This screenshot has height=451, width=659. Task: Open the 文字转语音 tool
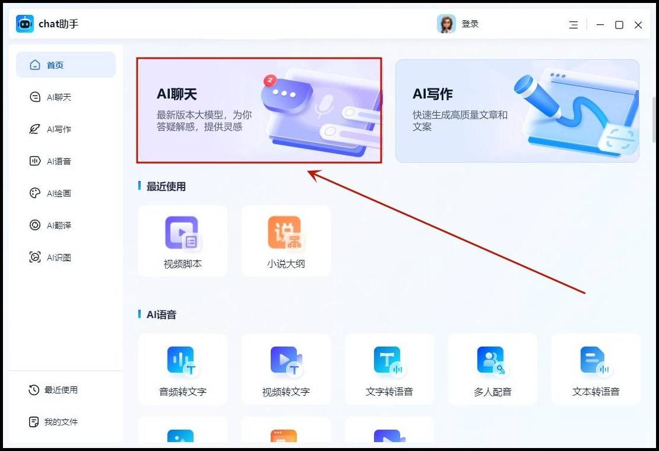coord(389,361)
